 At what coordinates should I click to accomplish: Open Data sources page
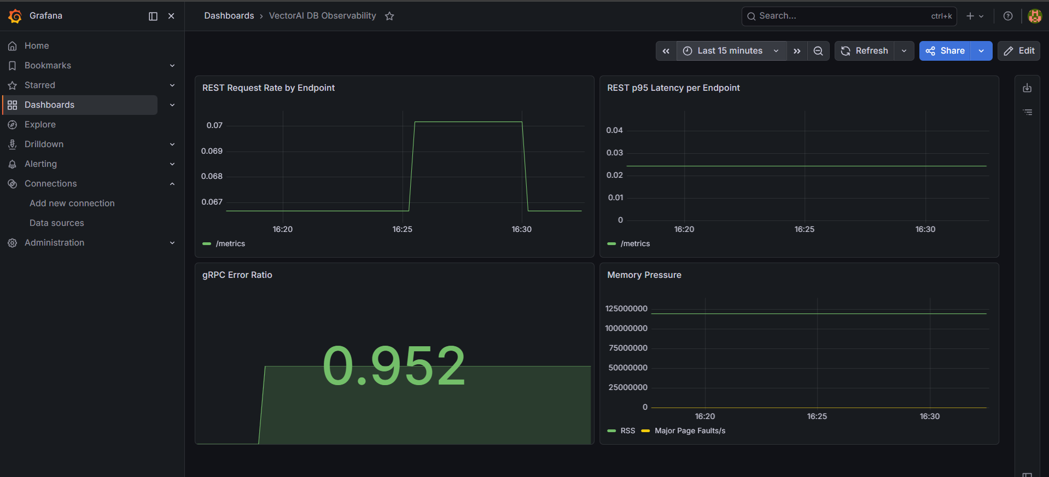click(x=57, y=223)
